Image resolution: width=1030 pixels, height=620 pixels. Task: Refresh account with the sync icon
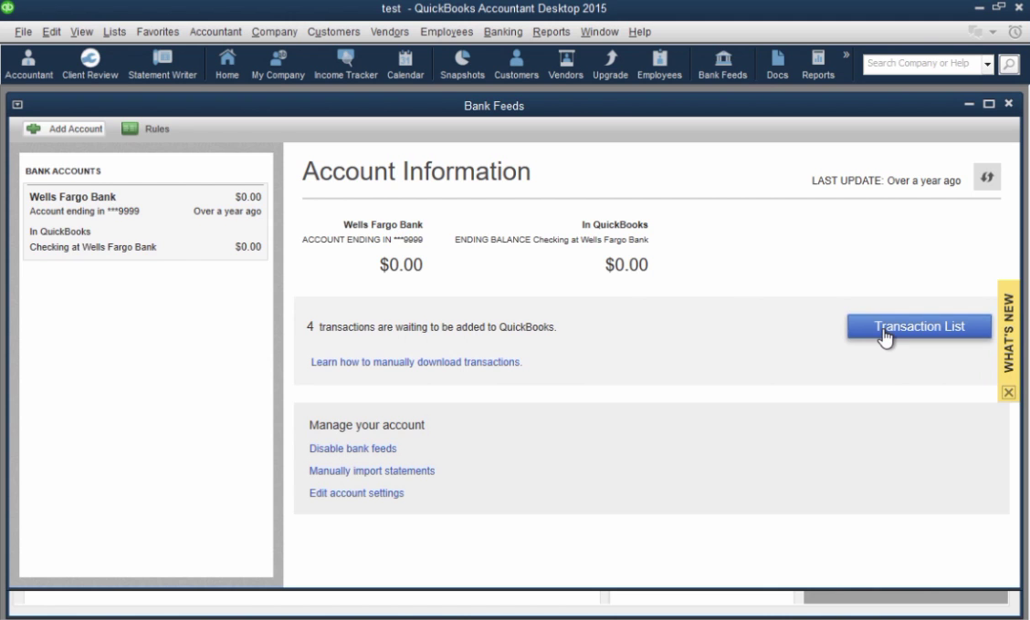(x=987, y=177)
